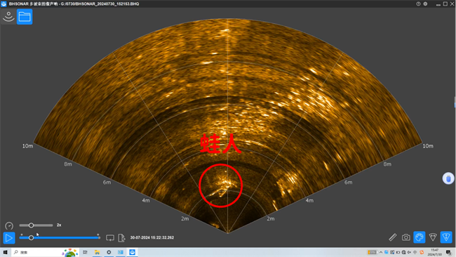Click the playback speed gauge icon
This screenshot has width=456, height=257.
[9, 225]
